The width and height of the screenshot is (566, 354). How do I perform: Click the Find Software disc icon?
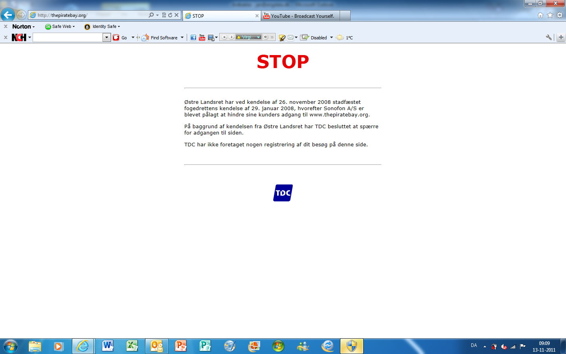(x=145, y=38)
